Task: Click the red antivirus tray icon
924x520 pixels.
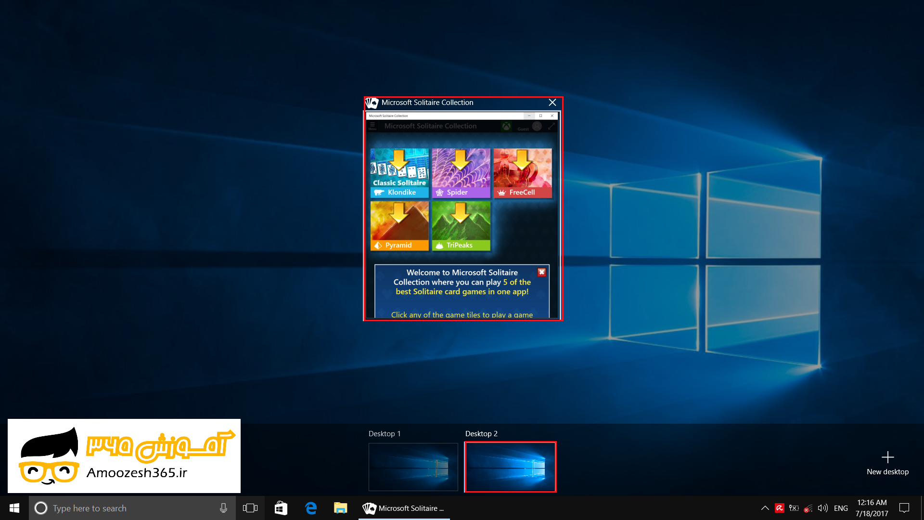Action: 780,508
